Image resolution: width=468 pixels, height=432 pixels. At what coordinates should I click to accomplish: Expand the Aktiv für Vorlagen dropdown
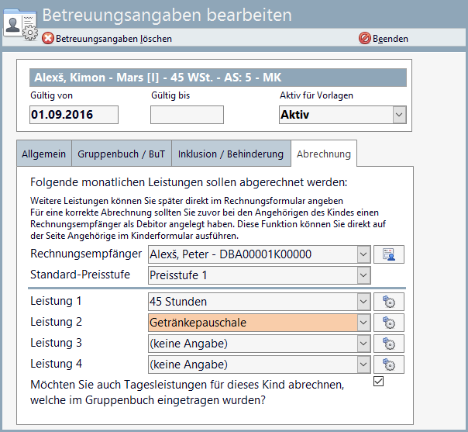(x=399, y=115)
